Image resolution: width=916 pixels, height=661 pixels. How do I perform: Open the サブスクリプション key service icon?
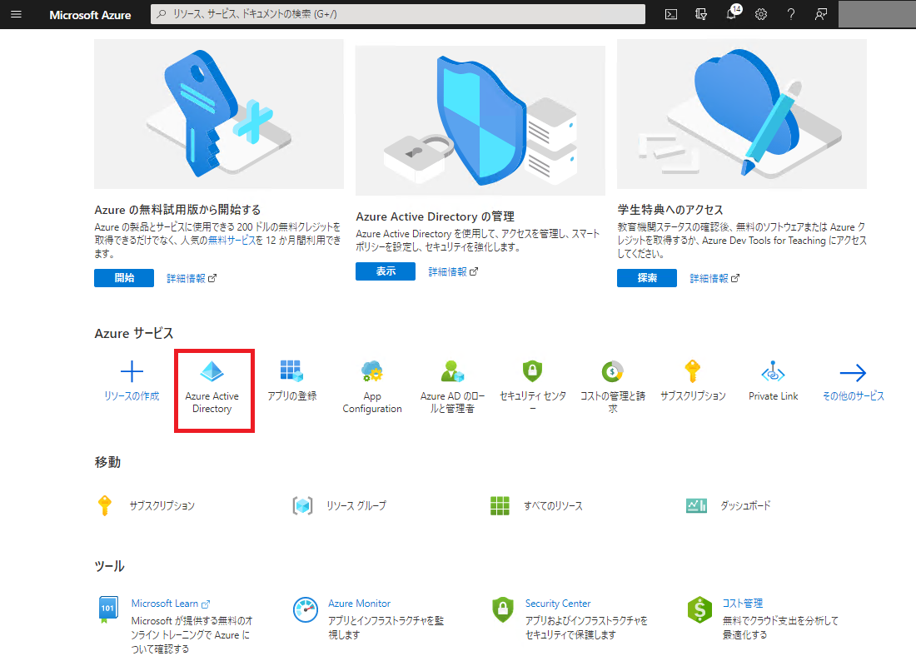[x=692, y=370]
